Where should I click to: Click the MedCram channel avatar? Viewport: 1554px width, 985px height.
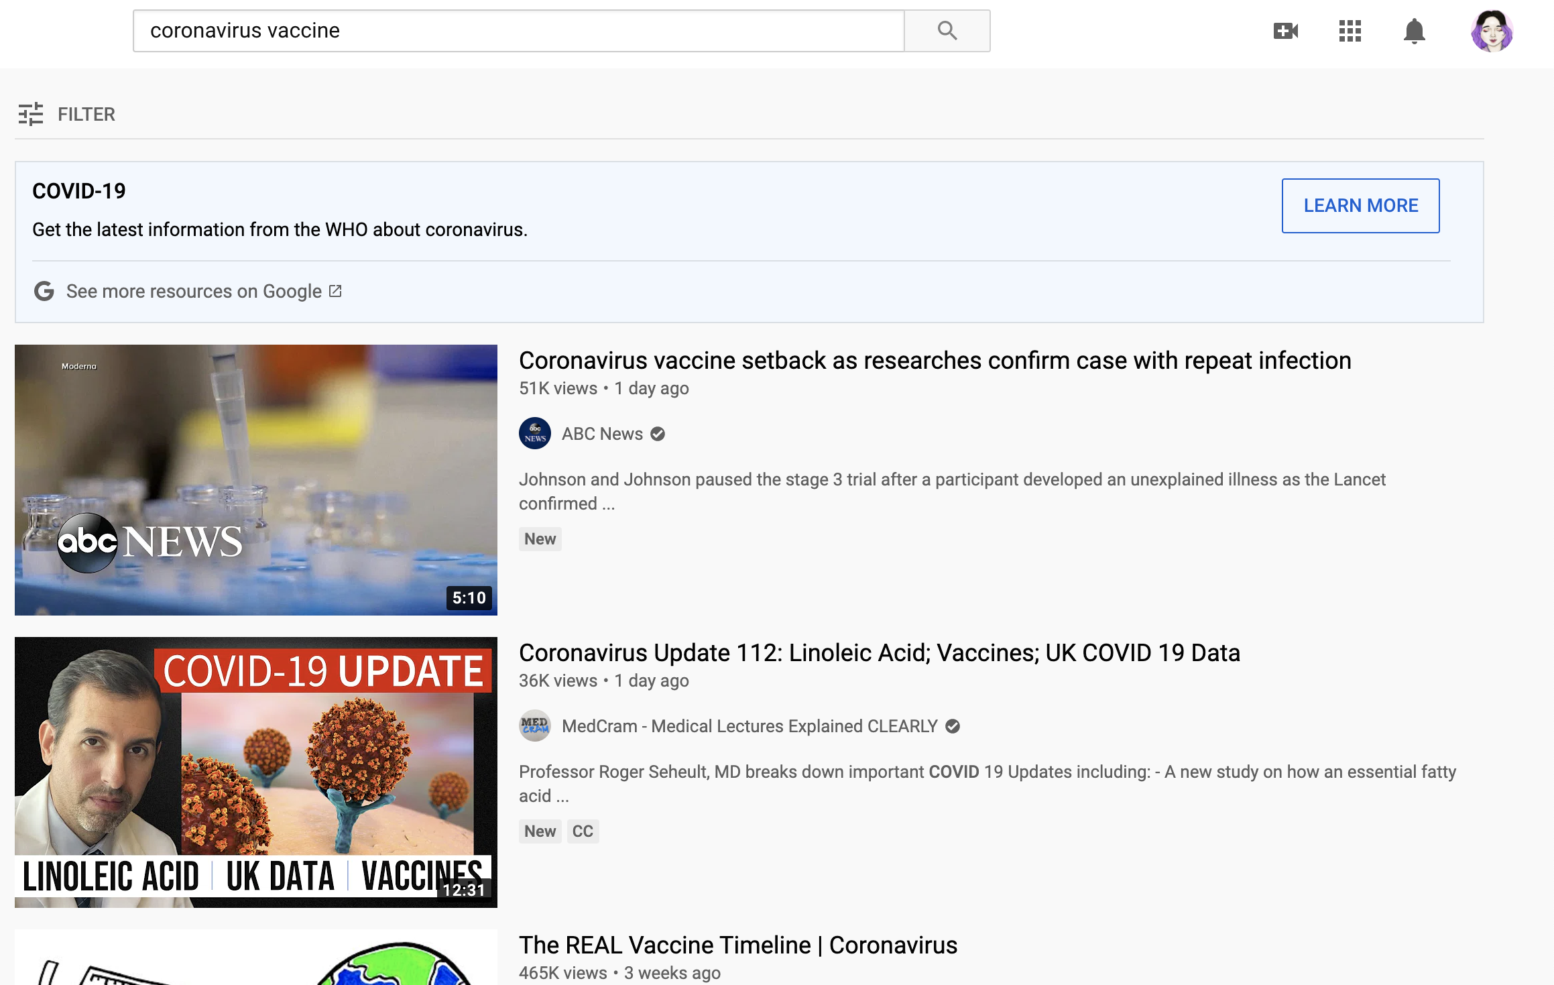point(534,726)
